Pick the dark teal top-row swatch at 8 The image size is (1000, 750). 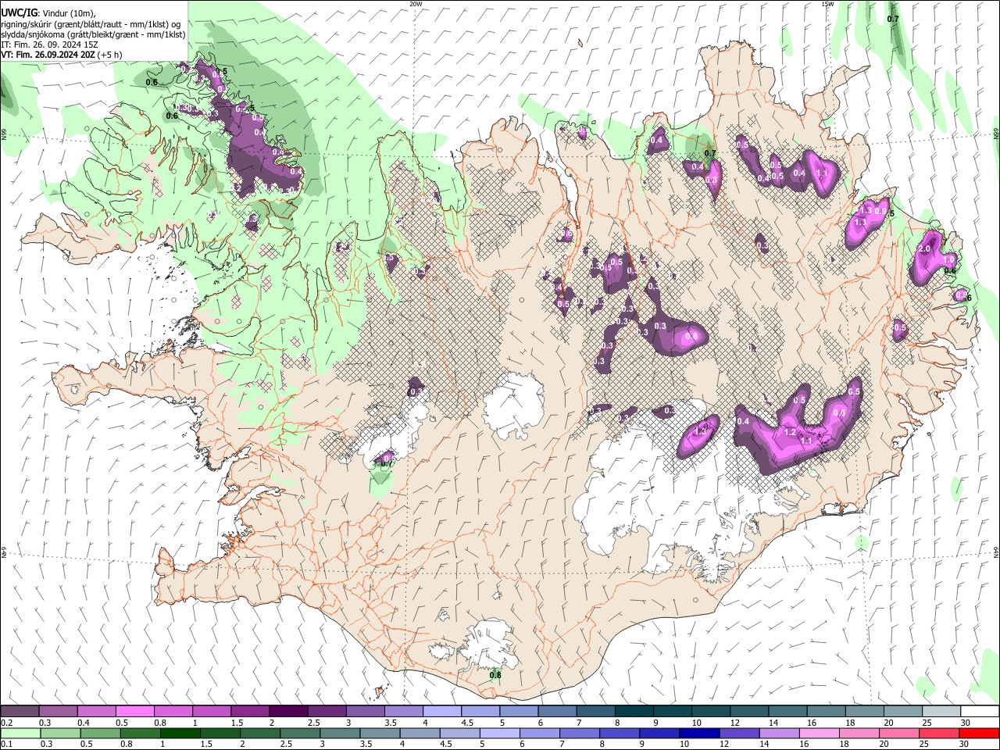point(634,712)
